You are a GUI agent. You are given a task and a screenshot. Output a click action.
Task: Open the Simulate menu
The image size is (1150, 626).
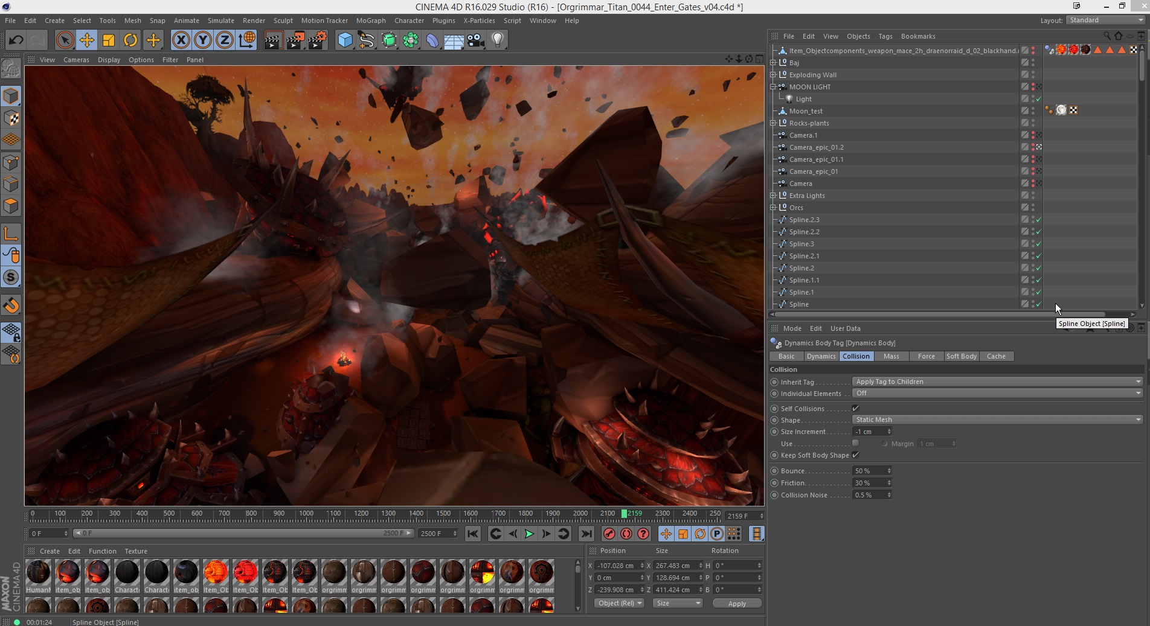(221, 21)
